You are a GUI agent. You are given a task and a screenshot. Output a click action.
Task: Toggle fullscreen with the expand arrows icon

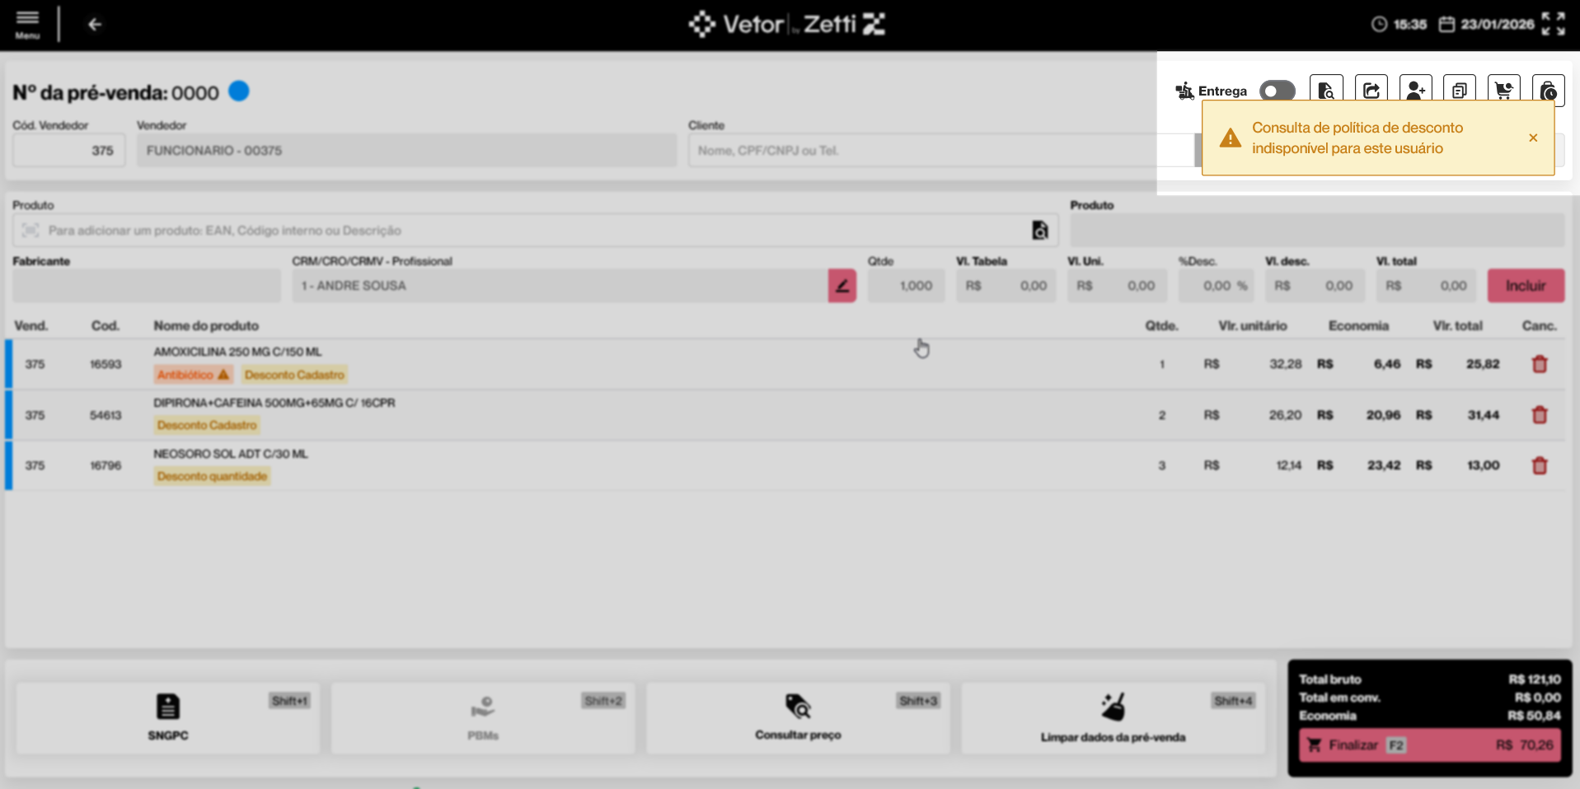point(1554,24)
